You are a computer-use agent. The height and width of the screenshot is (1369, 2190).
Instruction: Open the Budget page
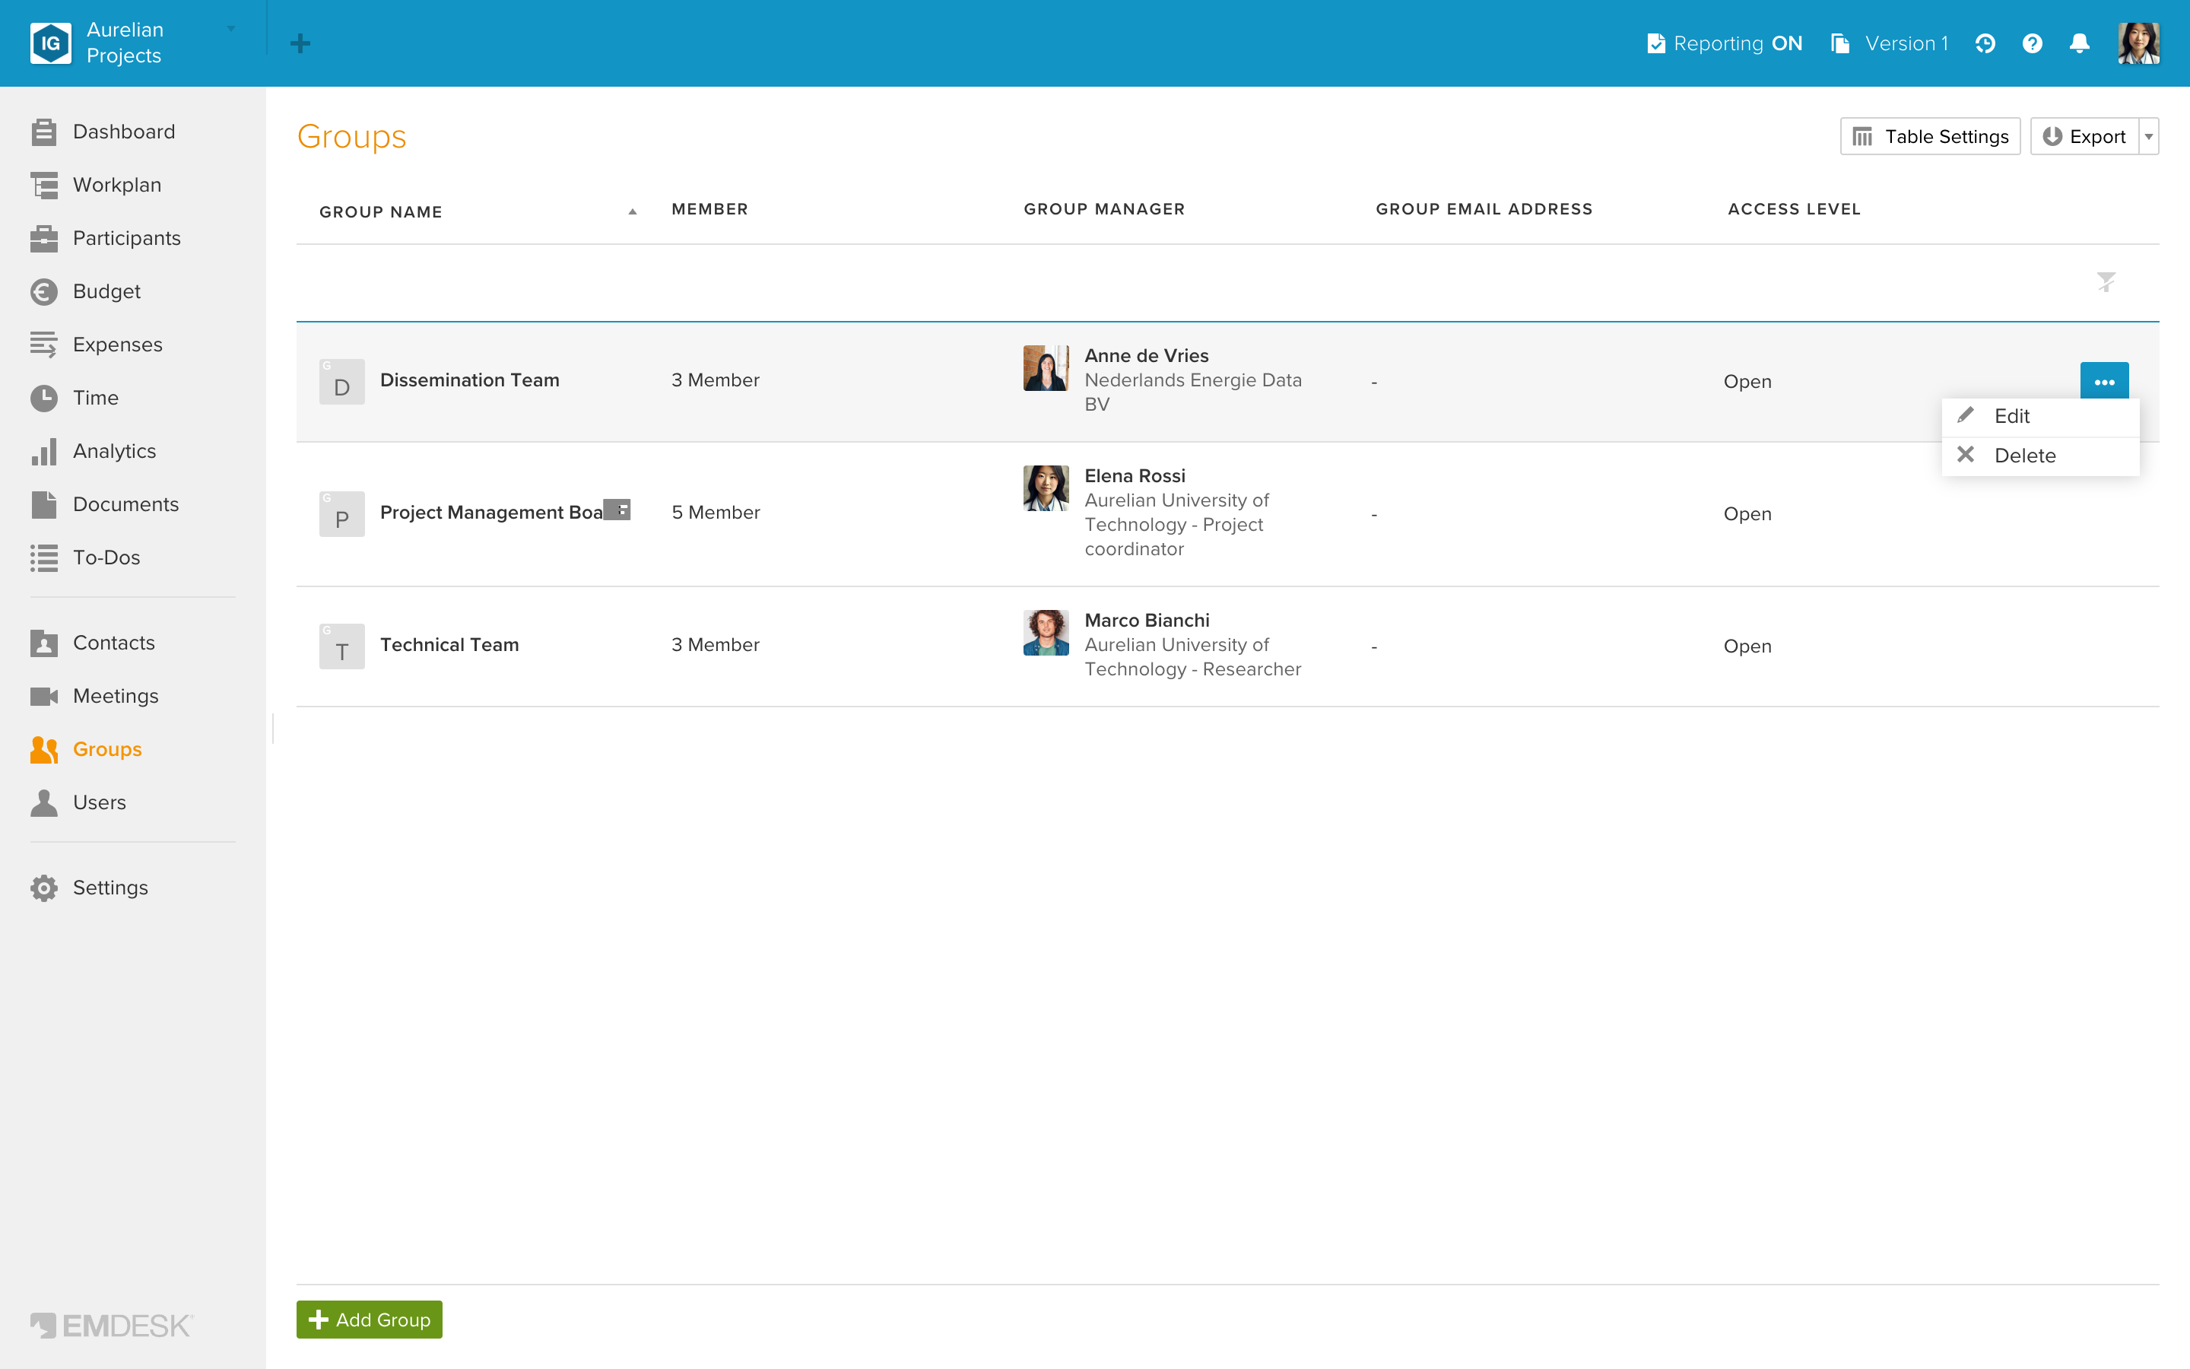[86, 291]
